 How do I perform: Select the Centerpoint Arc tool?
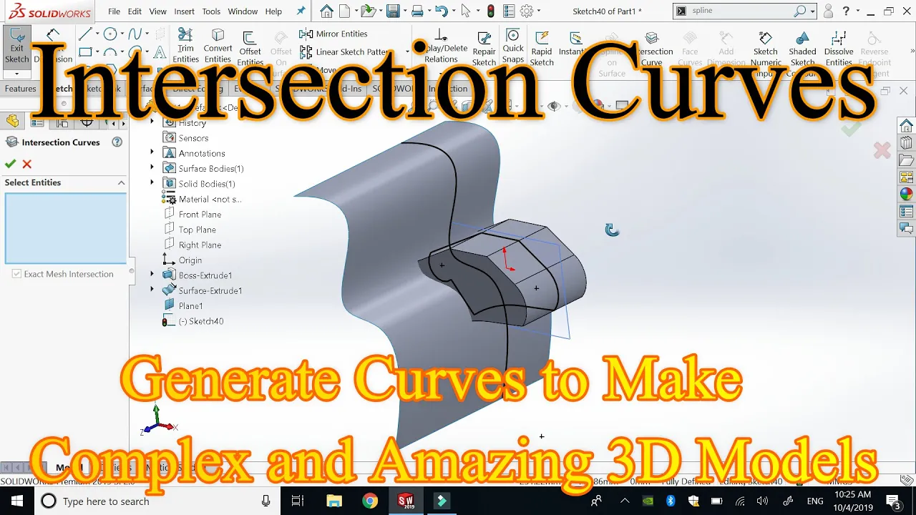(110, 52)
